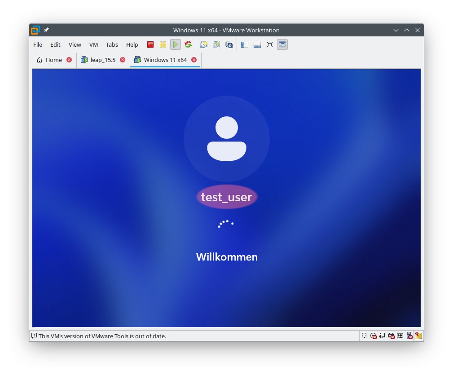The width and height of the screenshot is (453, 376).
Task: Open the message log sticky note icon
Action: coord(418,336)
